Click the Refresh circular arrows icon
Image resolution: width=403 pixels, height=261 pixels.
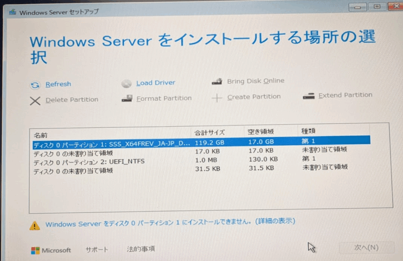pos(35,85)
